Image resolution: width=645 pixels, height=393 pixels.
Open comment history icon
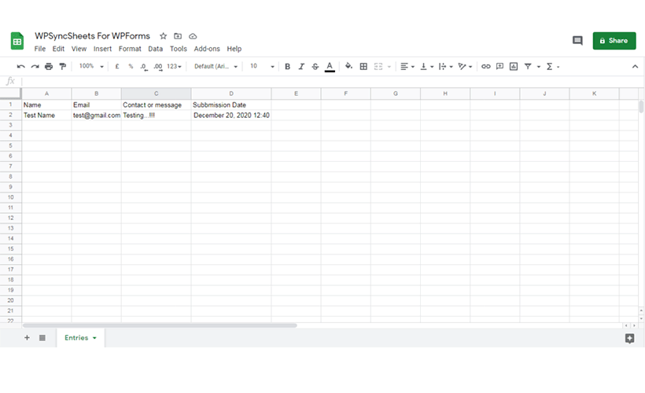coord(577,40)
